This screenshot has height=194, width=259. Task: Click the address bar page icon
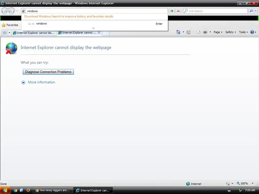24,11
